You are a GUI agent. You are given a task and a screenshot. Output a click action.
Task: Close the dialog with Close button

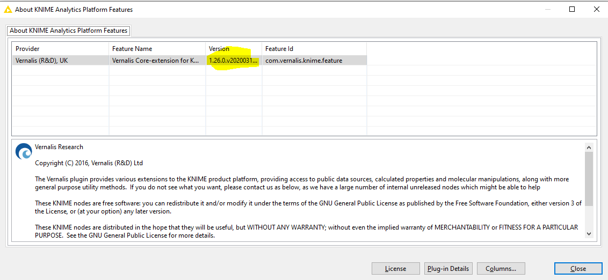point(578,268)
